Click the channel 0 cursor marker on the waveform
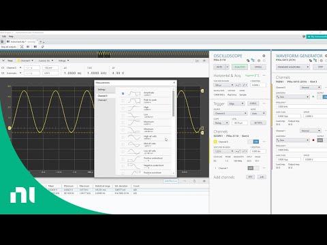Image resolution: width=327 pixels, height=245 pixels. pyautogui.click(x=10, y=128)
